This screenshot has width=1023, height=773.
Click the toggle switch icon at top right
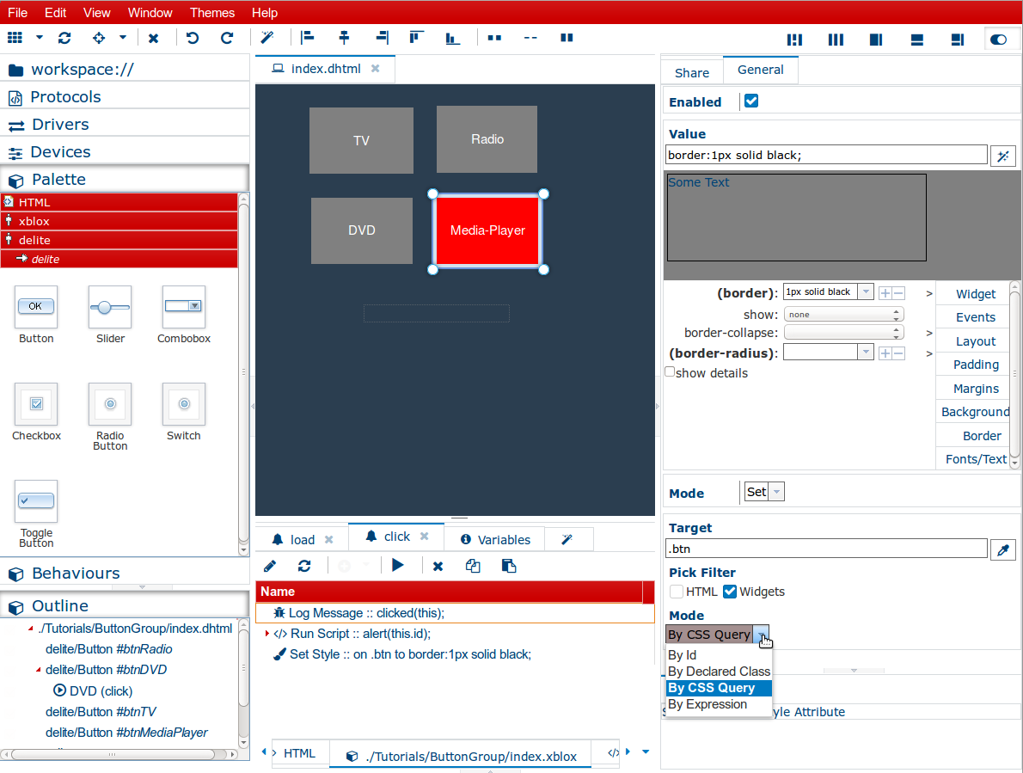click(x=998, y=39)
